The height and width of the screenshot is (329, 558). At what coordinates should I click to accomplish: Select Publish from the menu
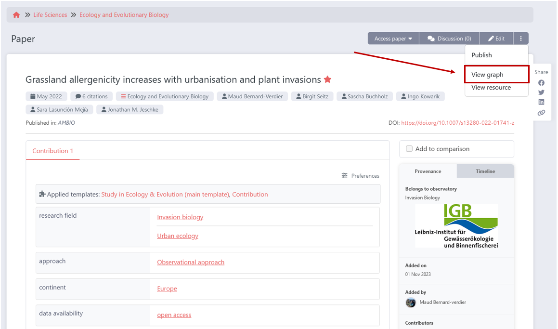click(481, 55)
